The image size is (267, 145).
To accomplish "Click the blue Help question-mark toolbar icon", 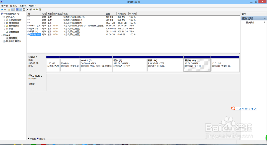I will (x=17, y=10).
